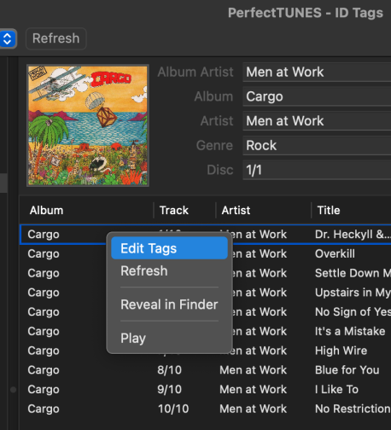Click Cargo album cell in the Dr. Heckyll row
Image resolution: width=391 pixels, height=430 pixels.
coord(44,235)
